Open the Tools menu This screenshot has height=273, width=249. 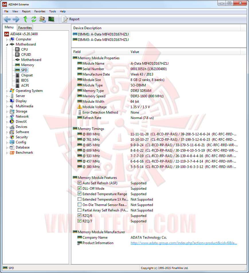coord(52,11)
